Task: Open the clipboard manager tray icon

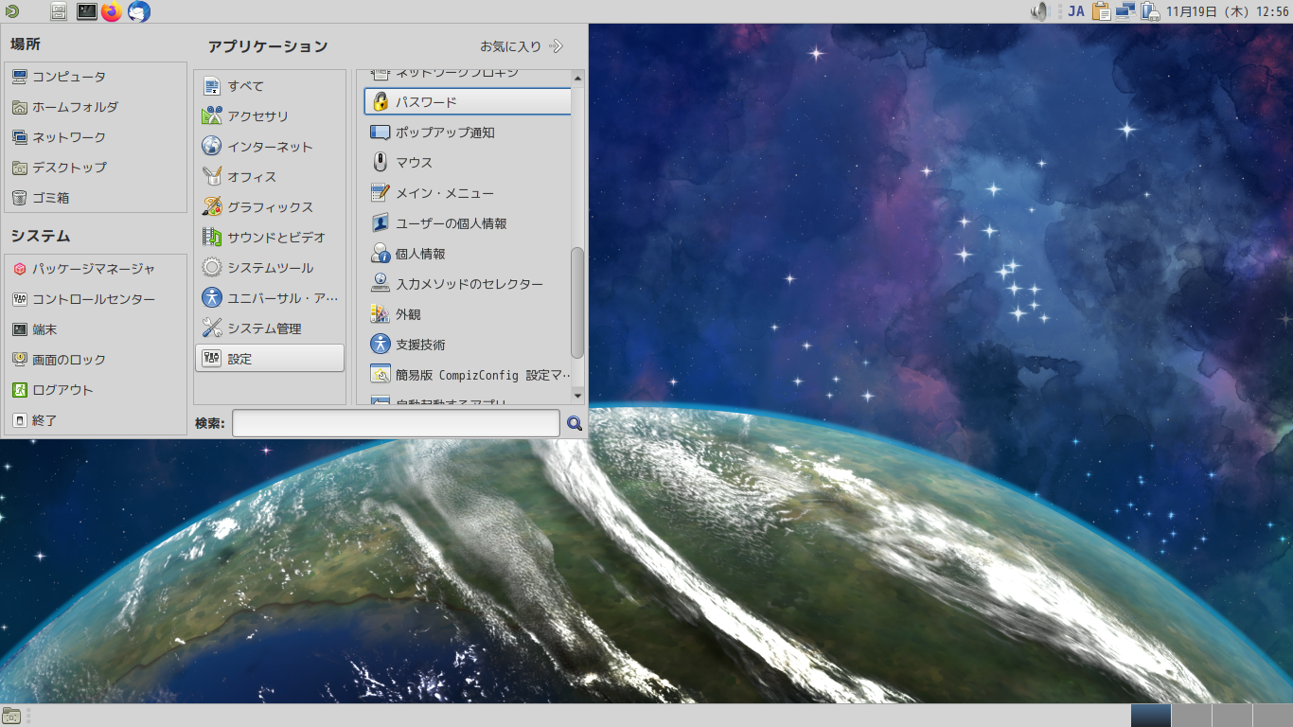Action: [1101, 11]
